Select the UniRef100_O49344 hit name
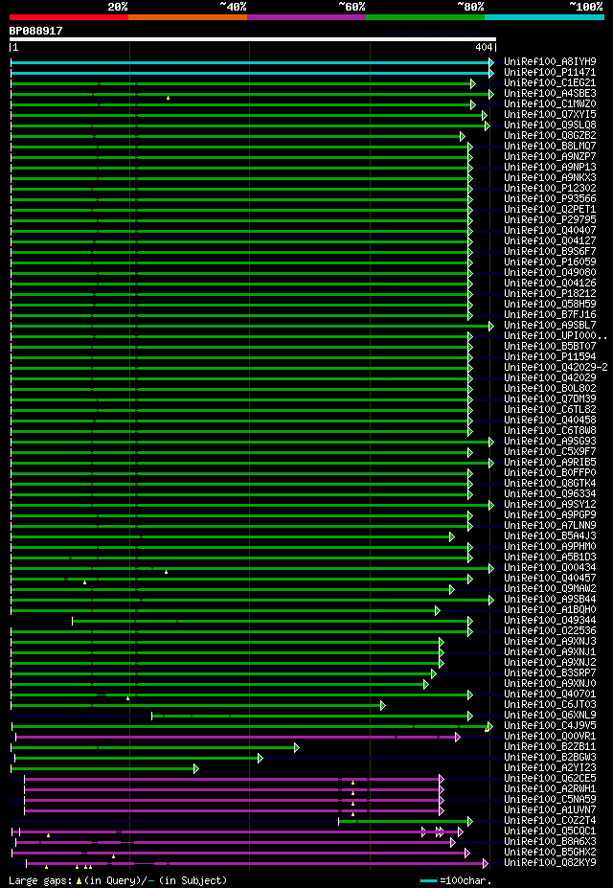Screen dimensions: 613x888 (550, 620)
